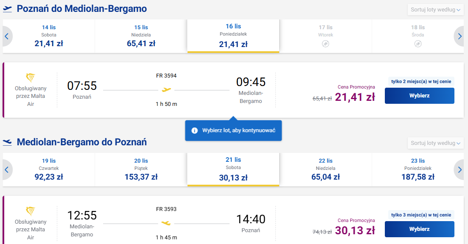Click Wybierz for the 30,13 zł flight

[419, 229]
